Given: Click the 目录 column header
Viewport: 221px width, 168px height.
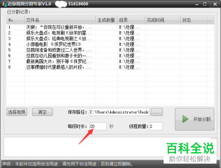Looking at the screenshot, I should [131, 20].
